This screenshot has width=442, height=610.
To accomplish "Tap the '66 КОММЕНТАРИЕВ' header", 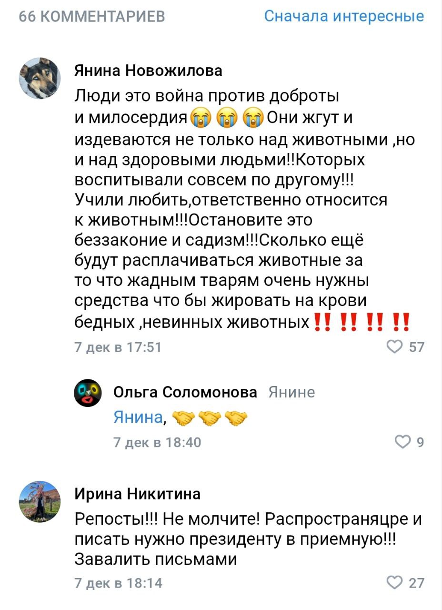I will [92, 16].
